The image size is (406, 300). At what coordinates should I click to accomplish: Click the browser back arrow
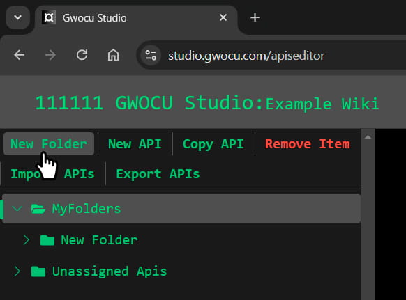19,55
